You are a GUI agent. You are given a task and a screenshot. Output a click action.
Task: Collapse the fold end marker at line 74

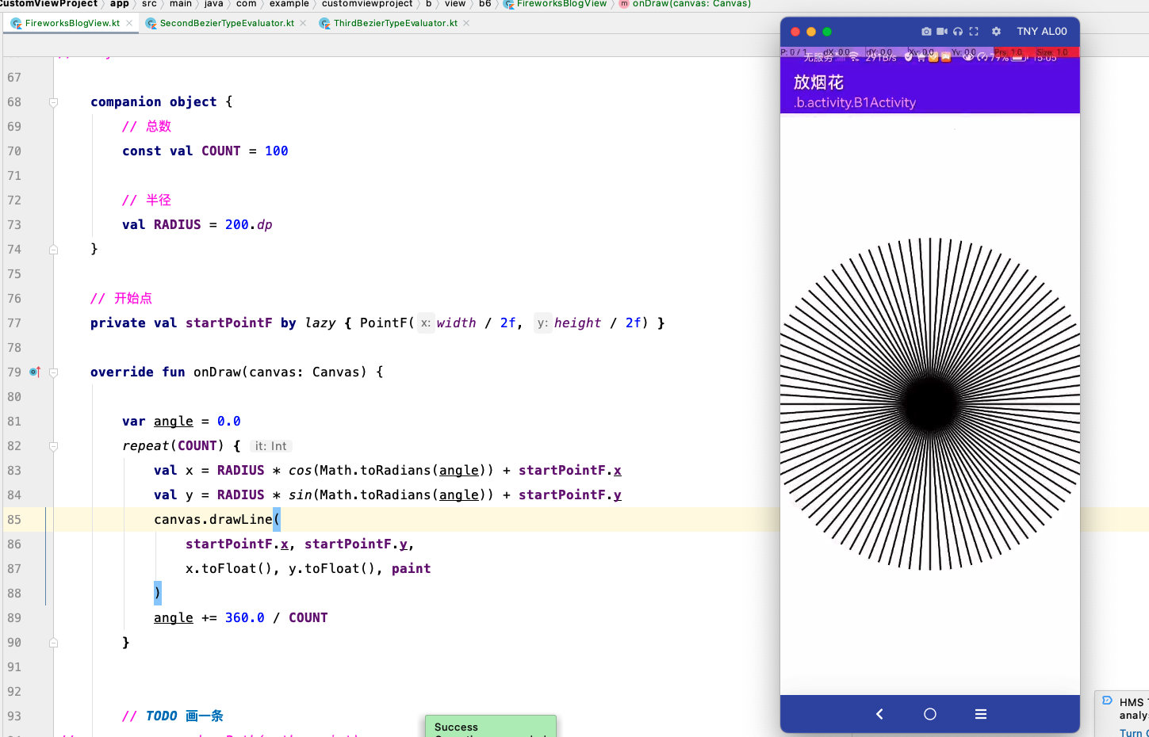(53, 250)
